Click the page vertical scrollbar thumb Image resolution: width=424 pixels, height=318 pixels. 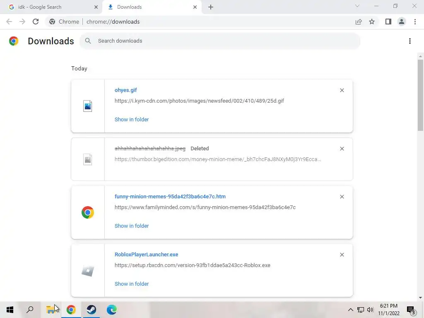click(x=420, y=95)
